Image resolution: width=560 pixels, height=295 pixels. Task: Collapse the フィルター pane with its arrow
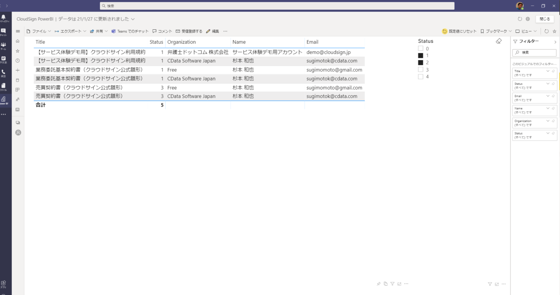(x=555, y=41)
